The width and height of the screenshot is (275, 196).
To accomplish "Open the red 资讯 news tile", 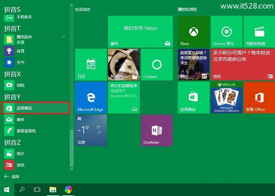I will 243,65.
